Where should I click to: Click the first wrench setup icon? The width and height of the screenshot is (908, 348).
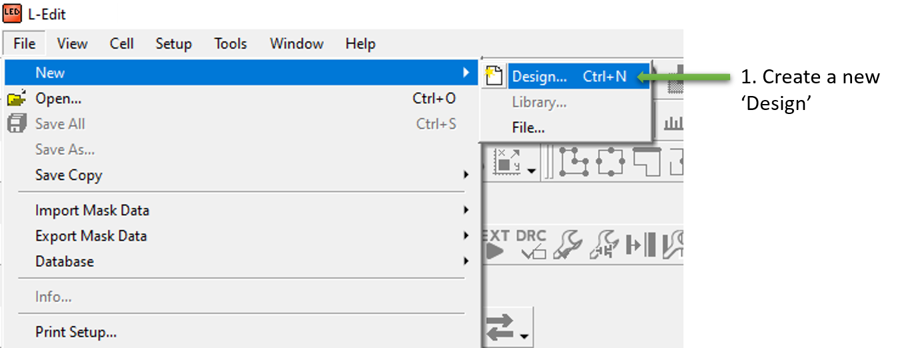(x=568, y=244)
